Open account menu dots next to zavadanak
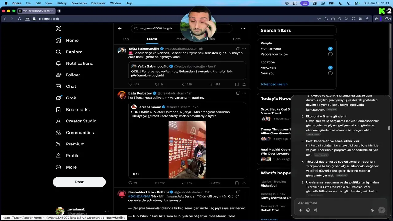Screen dimensions: 393x221 [x=107, y=211]
